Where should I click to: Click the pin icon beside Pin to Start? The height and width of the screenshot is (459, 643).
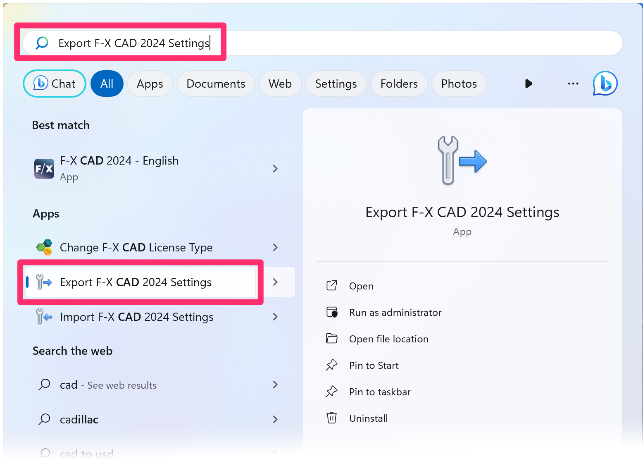pos(332,365)
